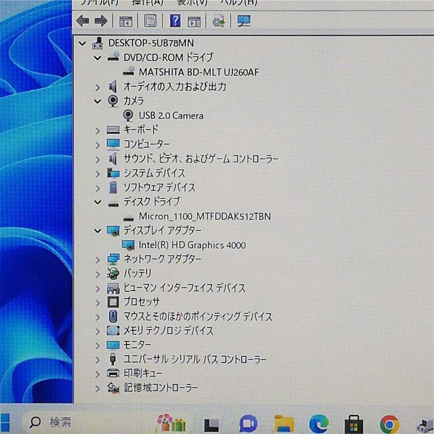The width and height of the screenshot is (434, 434).
Task: Select 記憶域コントローラー category label
Action: tap(161, 388)
